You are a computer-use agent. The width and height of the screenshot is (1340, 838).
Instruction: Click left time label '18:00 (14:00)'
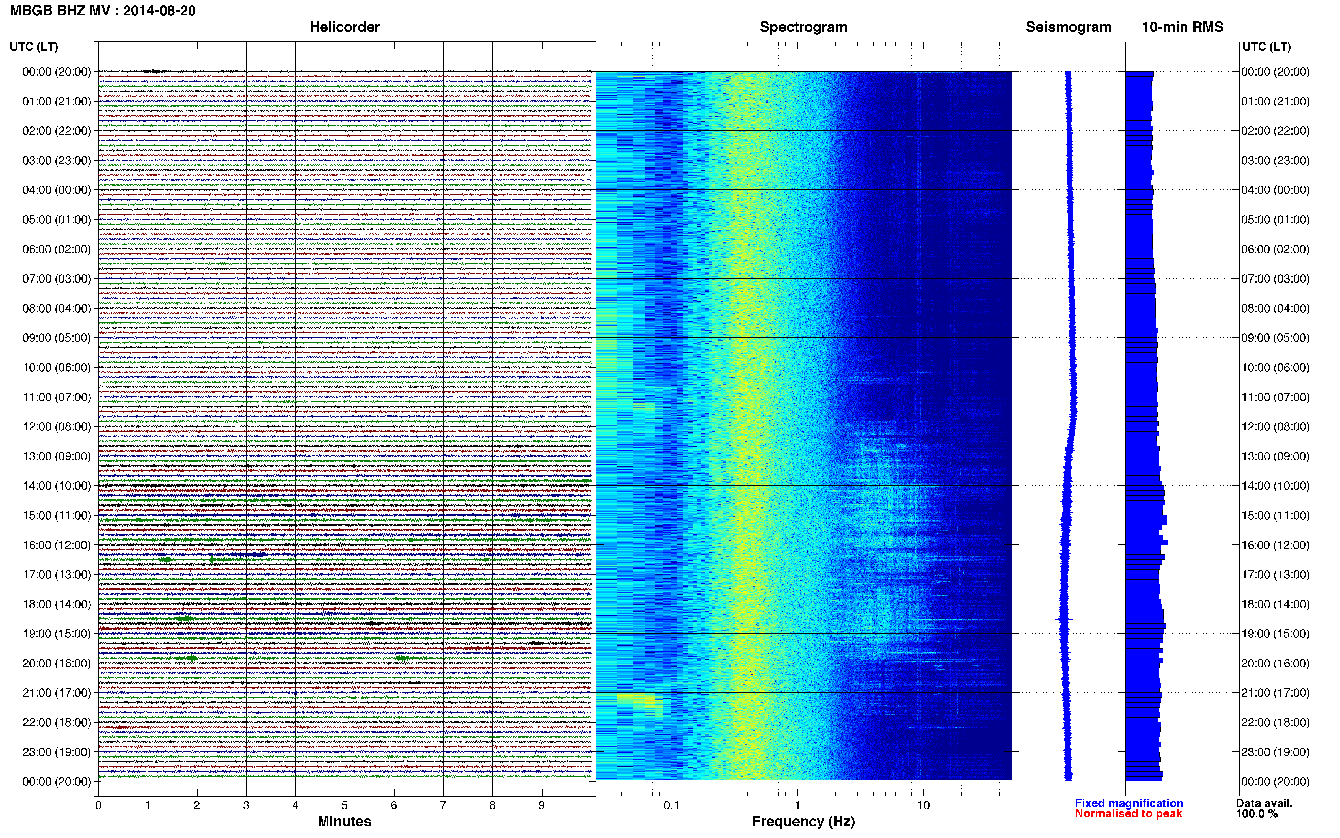(x=57, y=604)
